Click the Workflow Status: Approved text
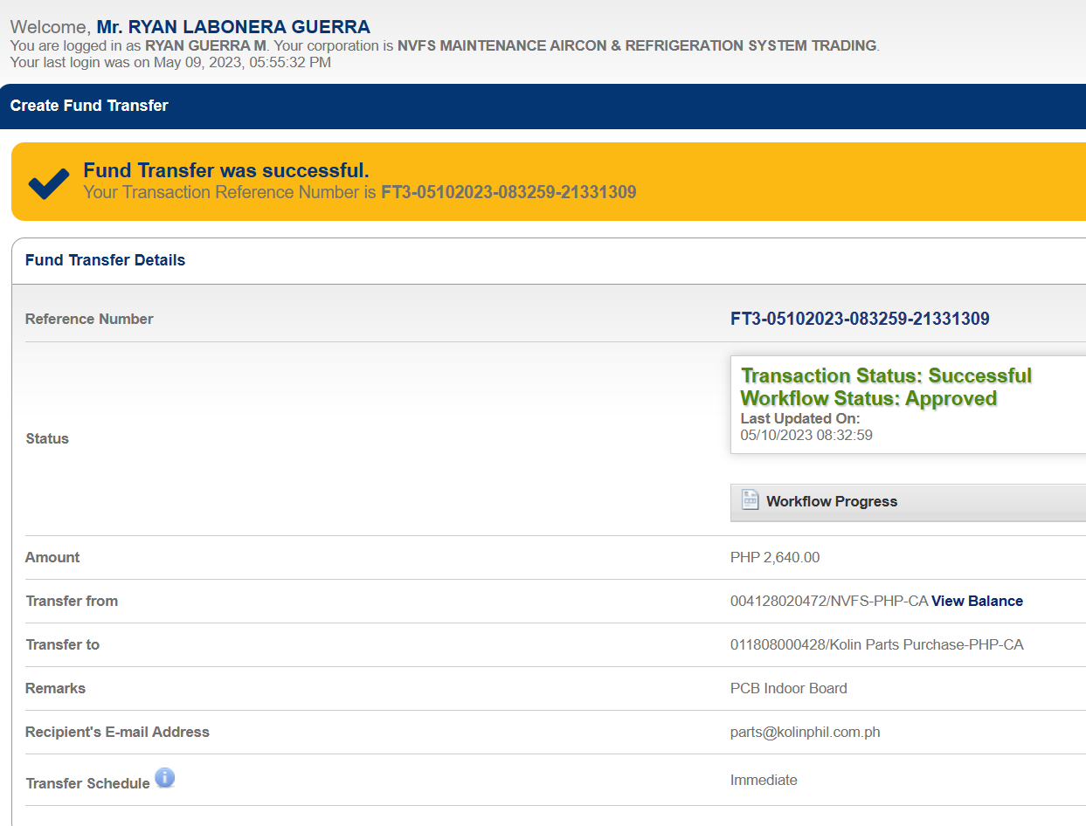 click(x=868, y=398)
